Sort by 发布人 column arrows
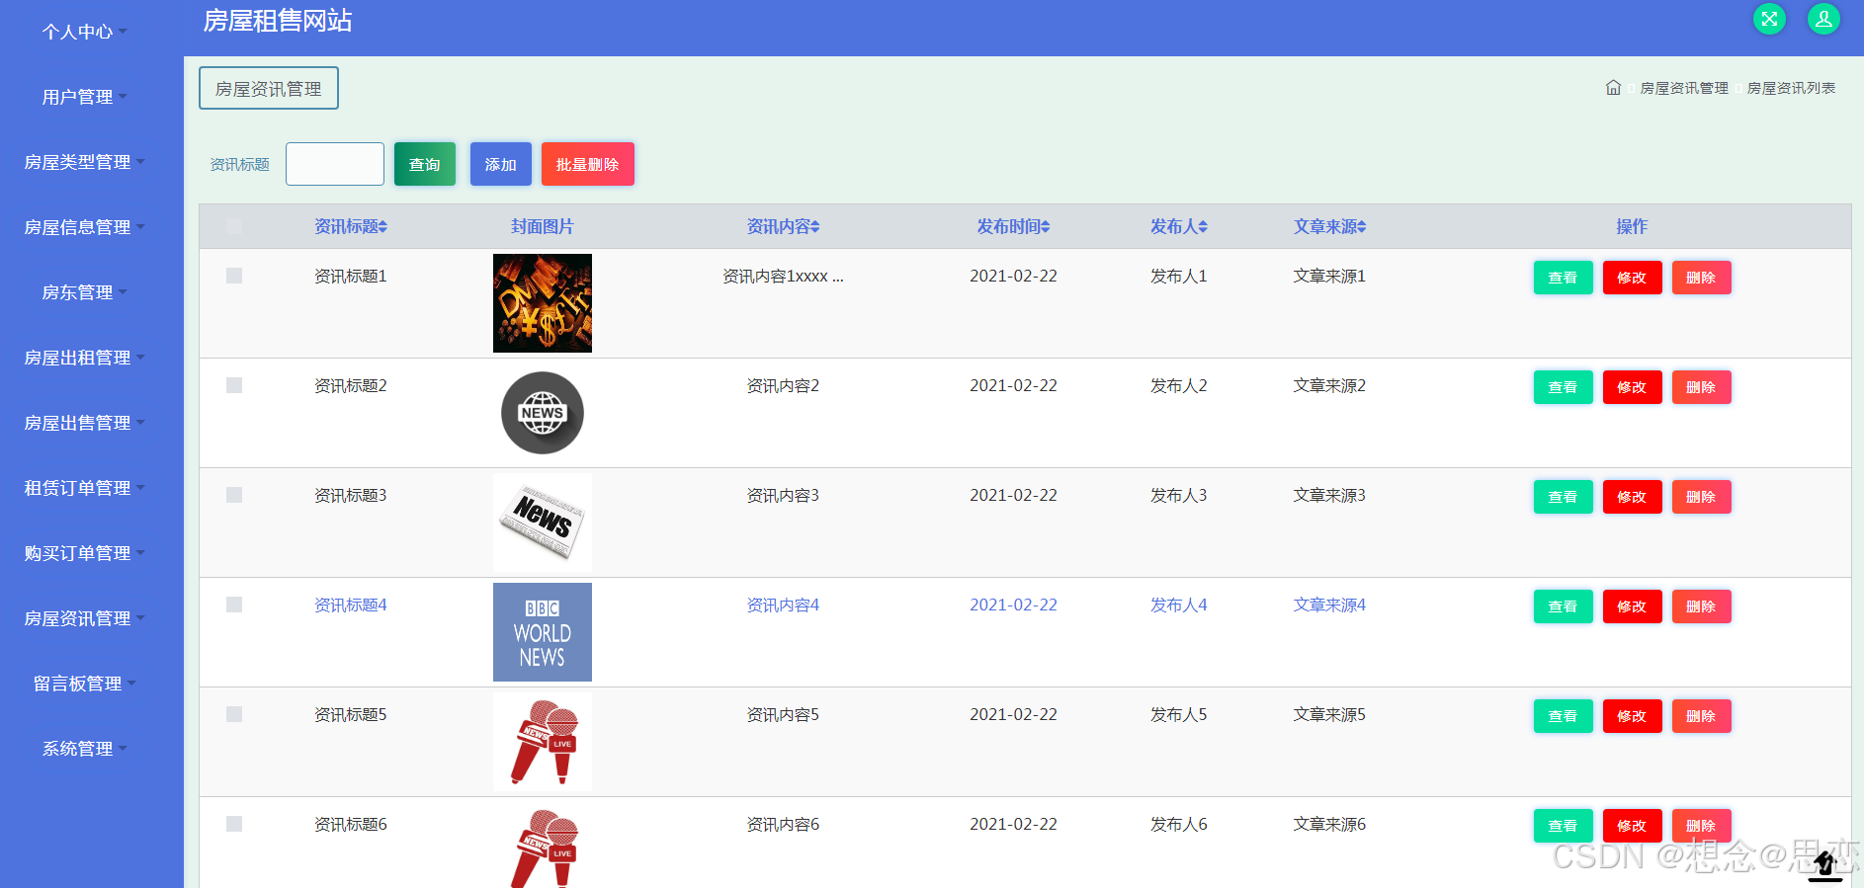Image resolution: width=1864 pixels, height=888 pixels. point(1203,227)
